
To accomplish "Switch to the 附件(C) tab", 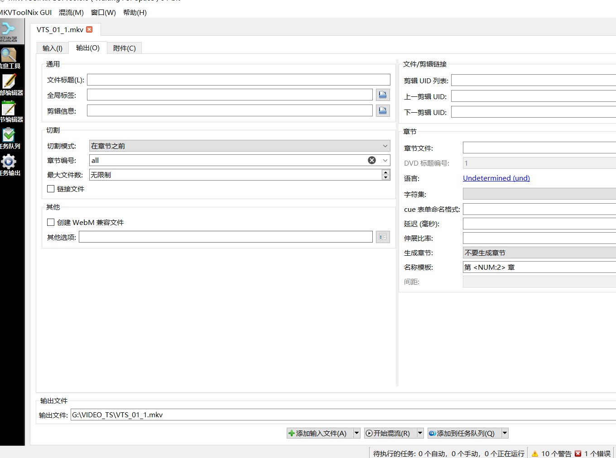I will [x=125, y=48].
